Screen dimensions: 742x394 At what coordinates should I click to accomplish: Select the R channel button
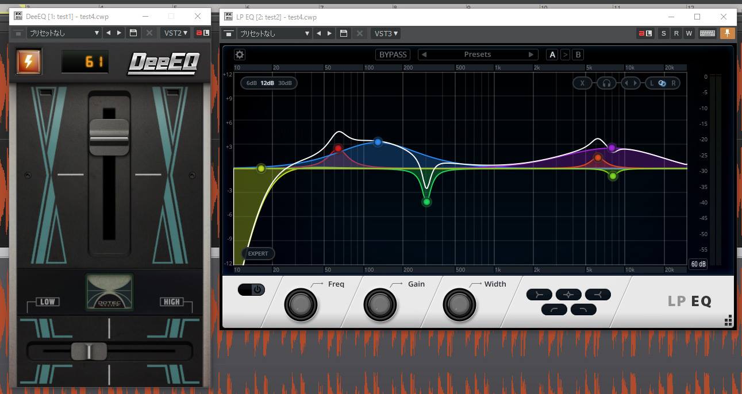[673, 83]
